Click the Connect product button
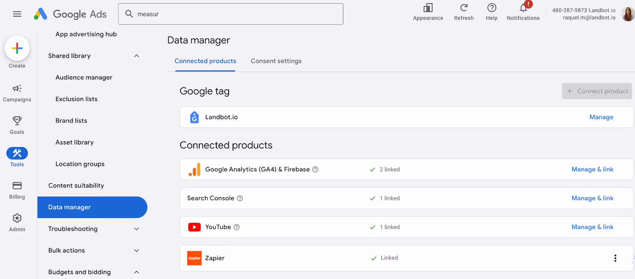The height and width of the screenshot is (279, 635). (x=597, y=91)
